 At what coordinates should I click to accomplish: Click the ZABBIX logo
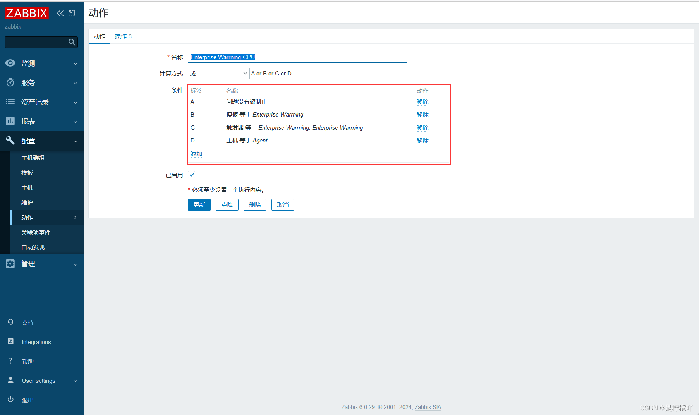pos(26,13)
